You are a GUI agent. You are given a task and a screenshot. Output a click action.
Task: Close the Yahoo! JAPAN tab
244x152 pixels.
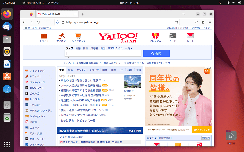click(x=75, y=14)
